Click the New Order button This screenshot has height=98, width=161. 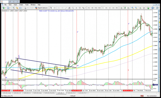pyautogui.click(x=29, y=8)
